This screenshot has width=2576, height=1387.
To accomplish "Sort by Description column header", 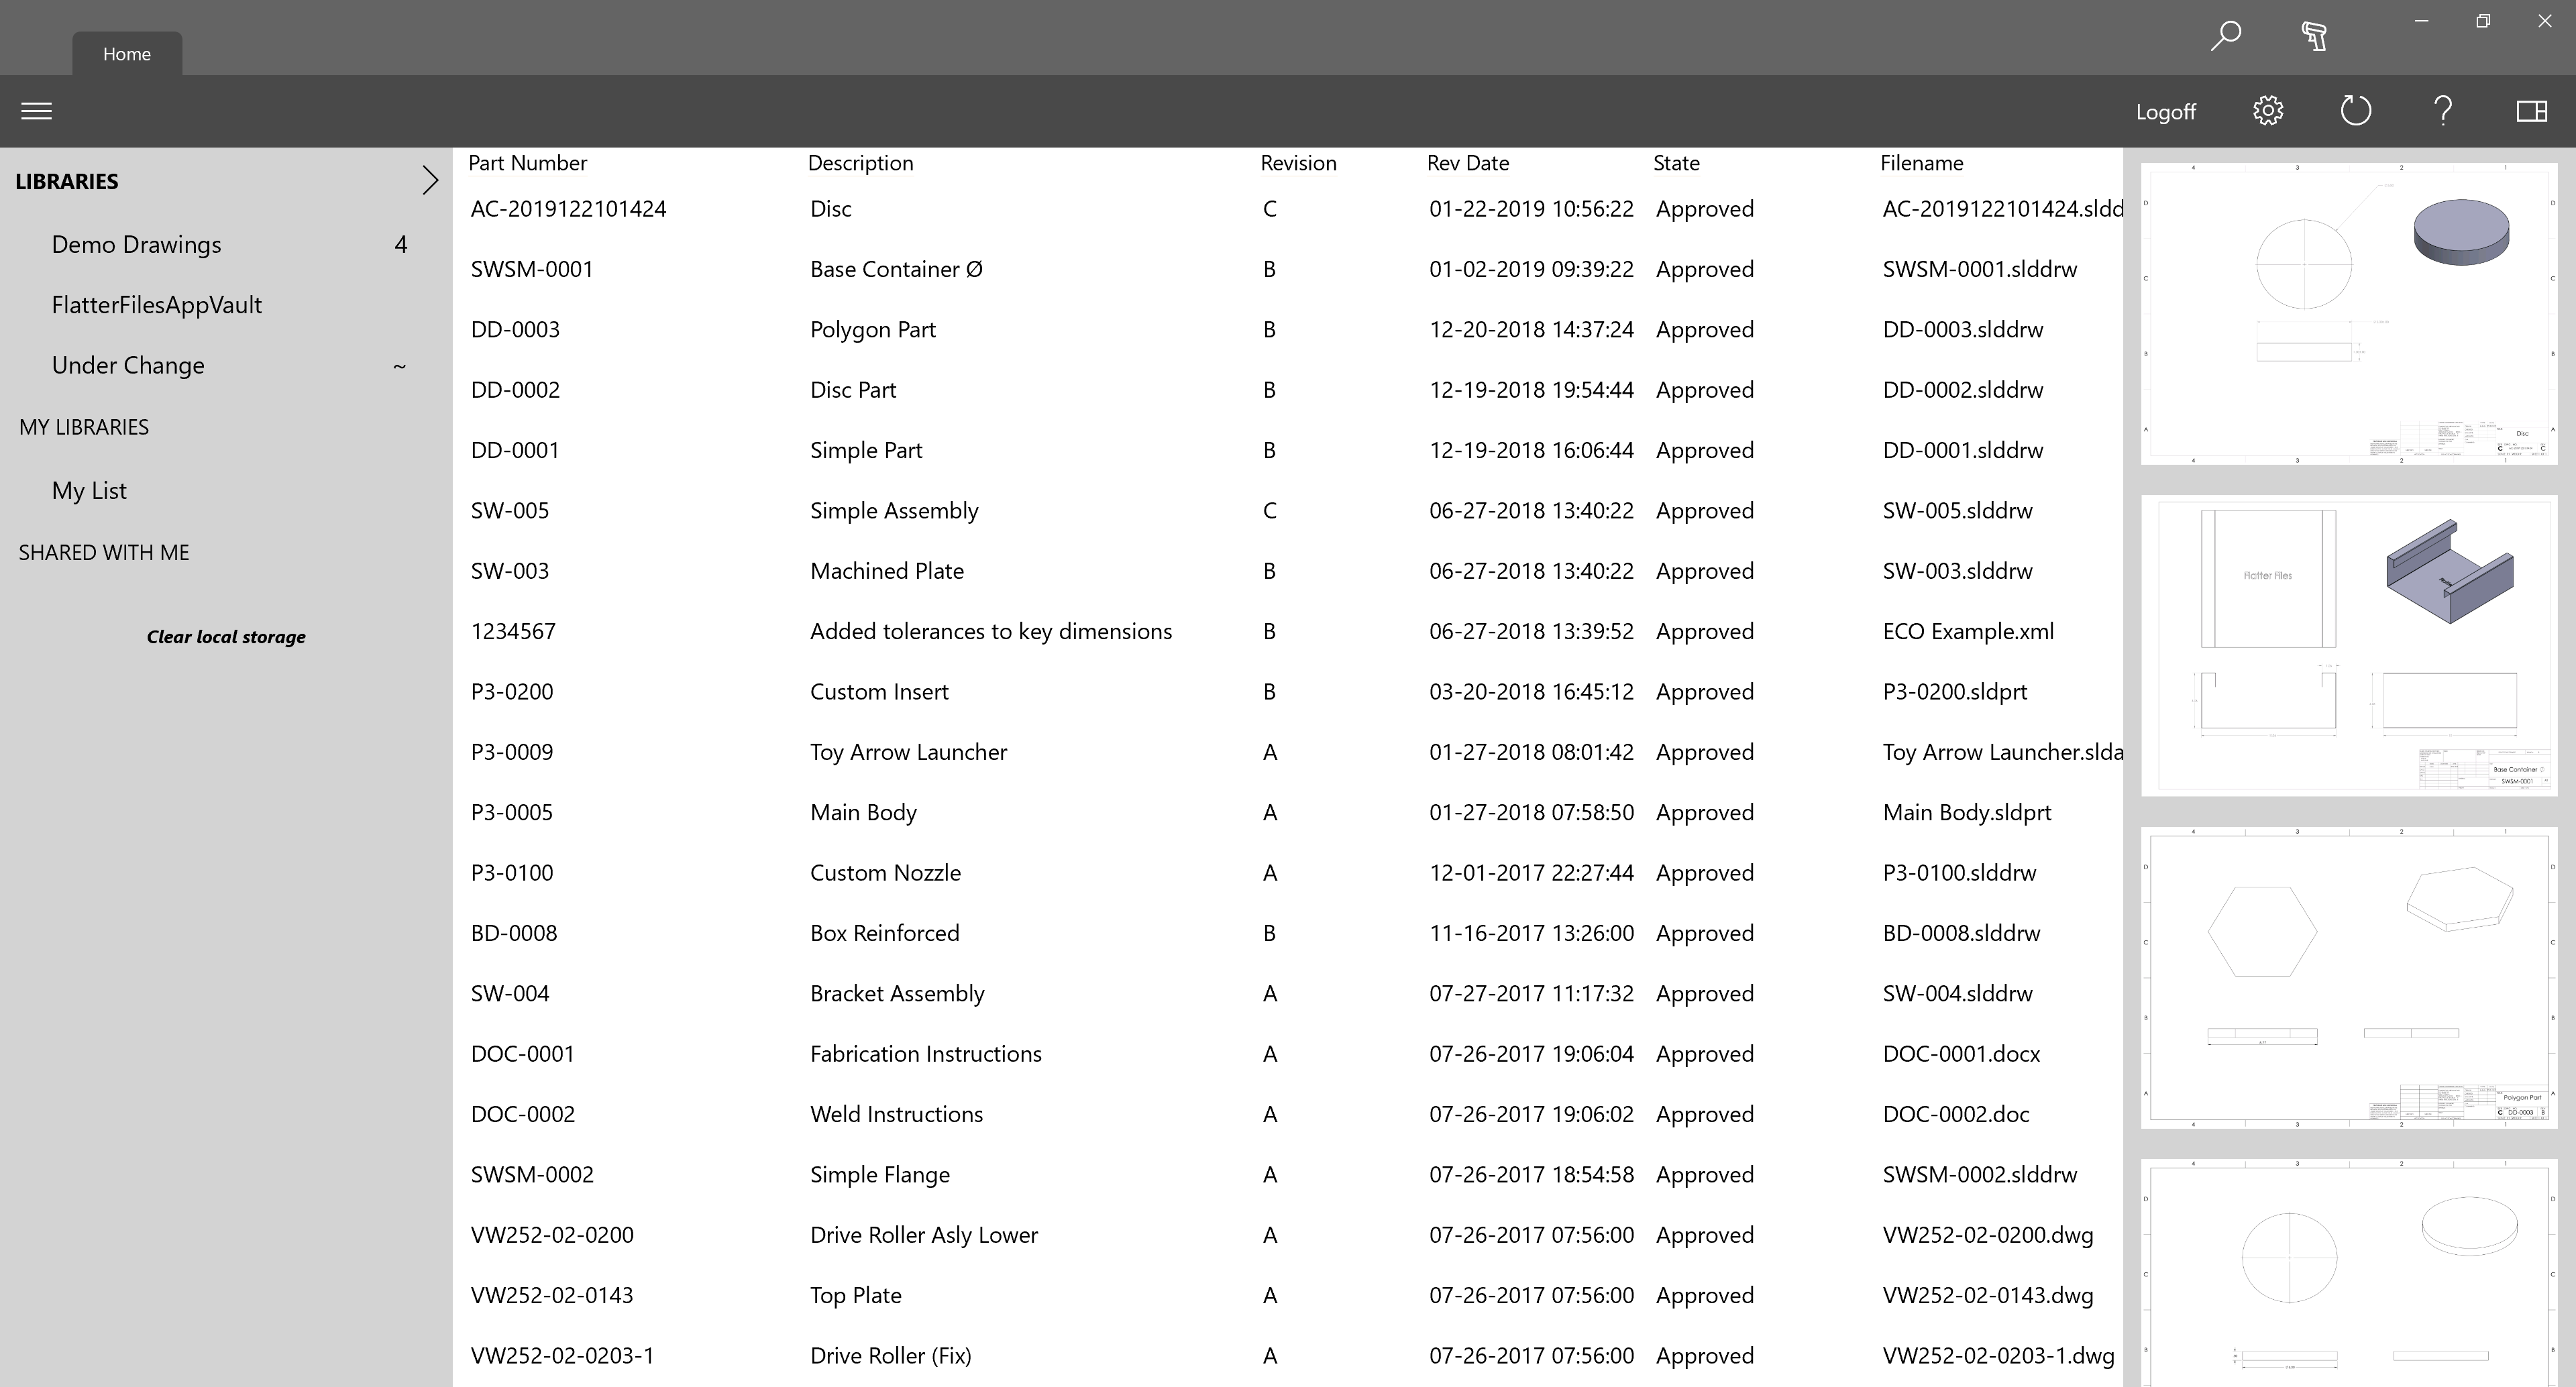I will coord(861,163).
